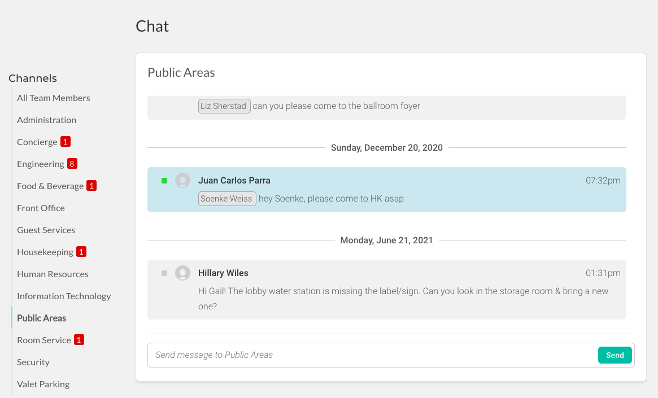
Task: Click Juan Carlos Parra's avatar icon
Action: click(182, 180)
